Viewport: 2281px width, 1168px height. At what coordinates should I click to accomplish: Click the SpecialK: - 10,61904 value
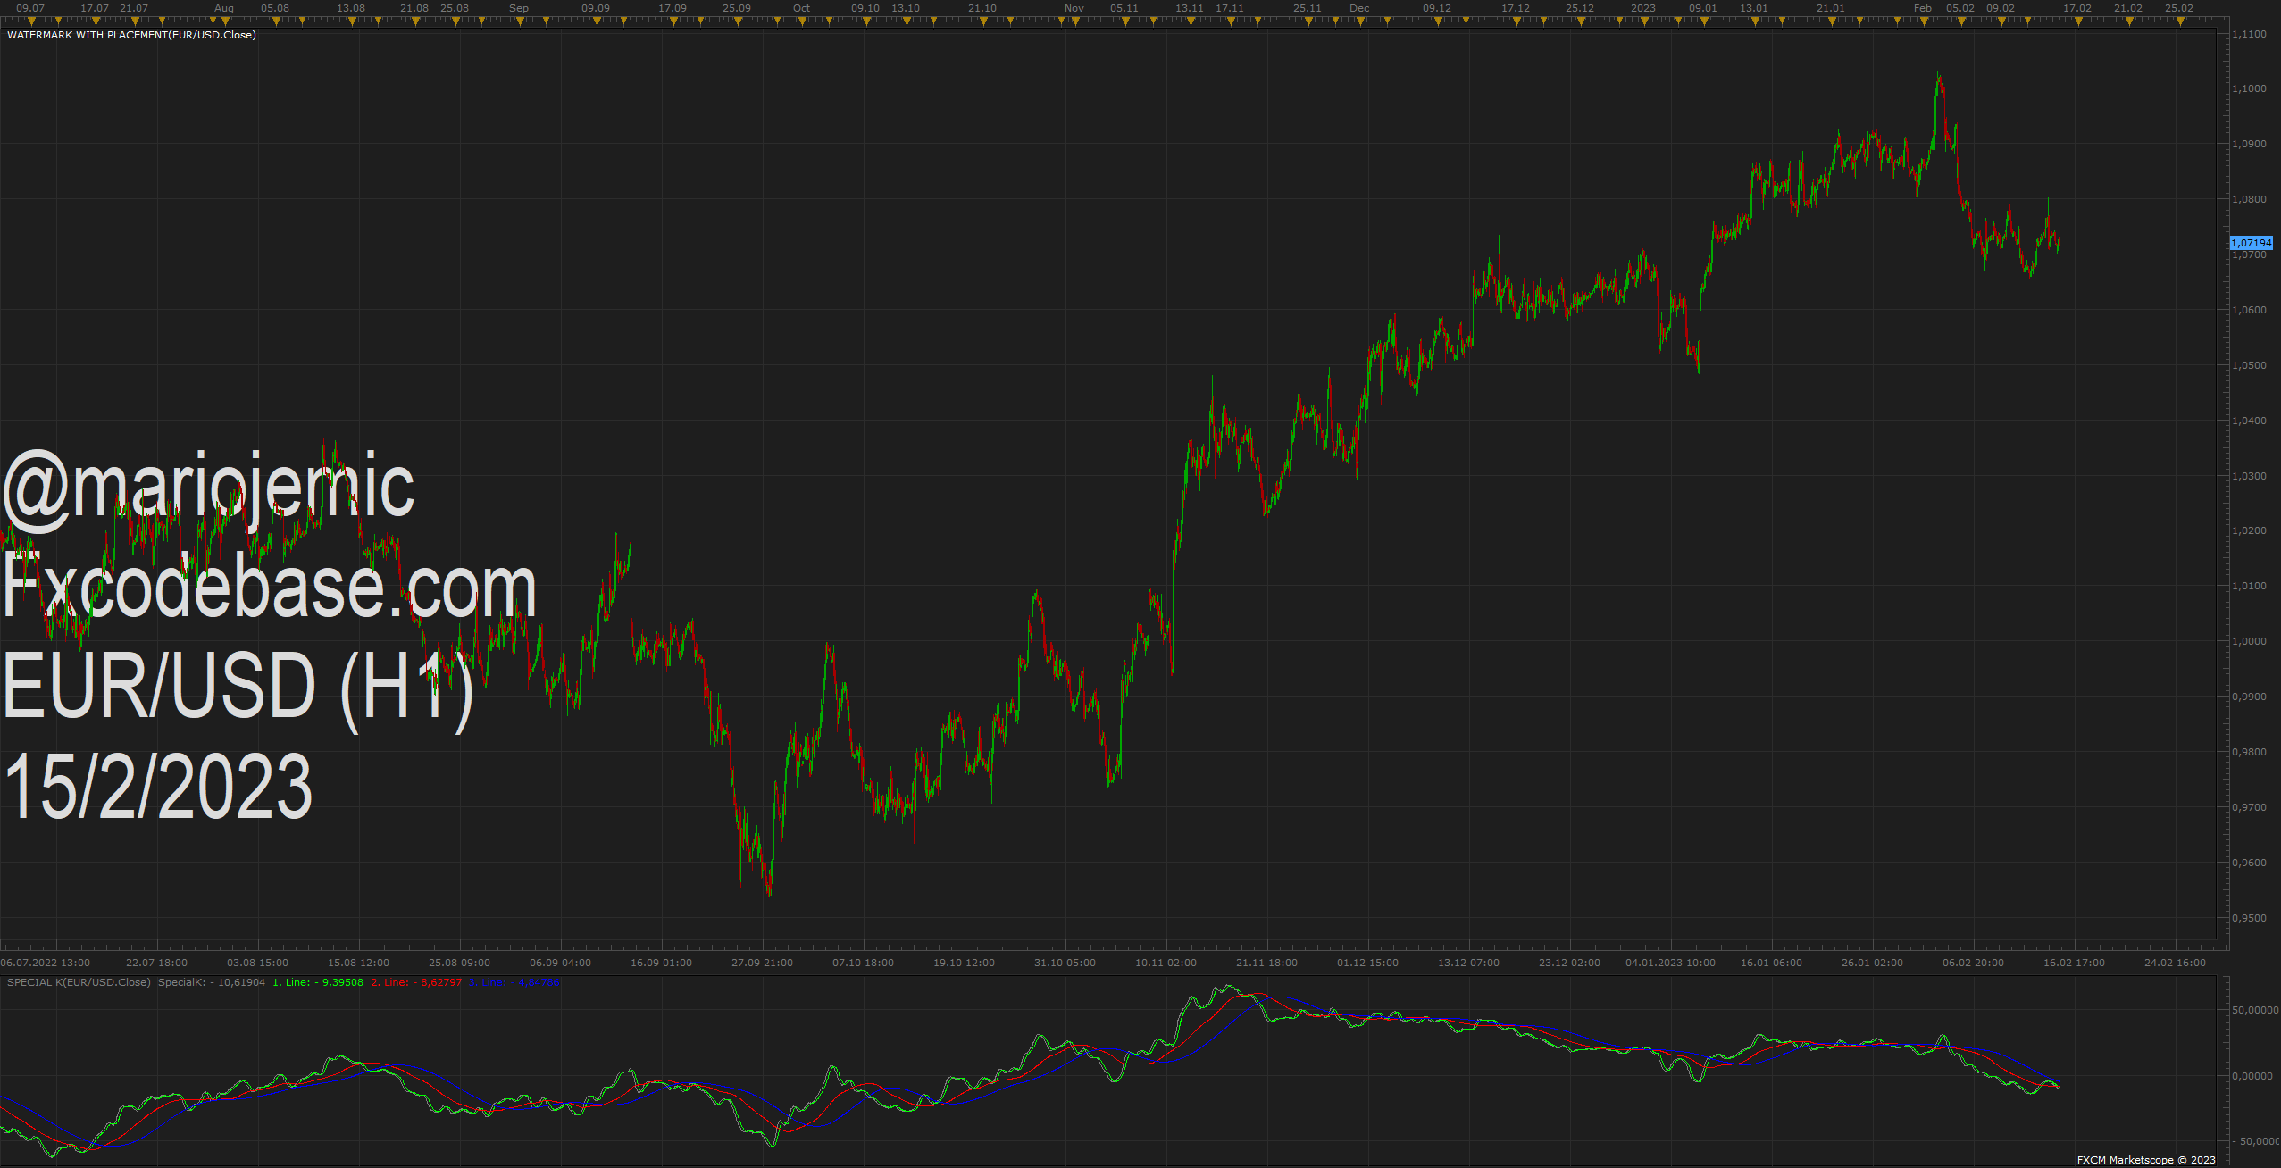point(212,982)
